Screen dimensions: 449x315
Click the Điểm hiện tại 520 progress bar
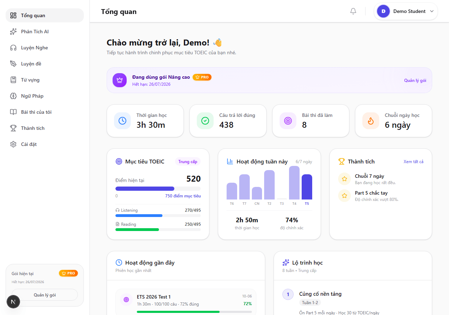coord(158,189)
